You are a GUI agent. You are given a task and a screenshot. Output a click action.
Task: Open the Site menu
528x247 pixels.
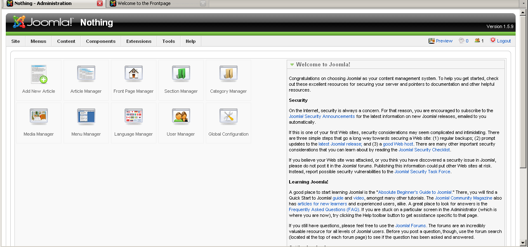(x=16, y=41)
